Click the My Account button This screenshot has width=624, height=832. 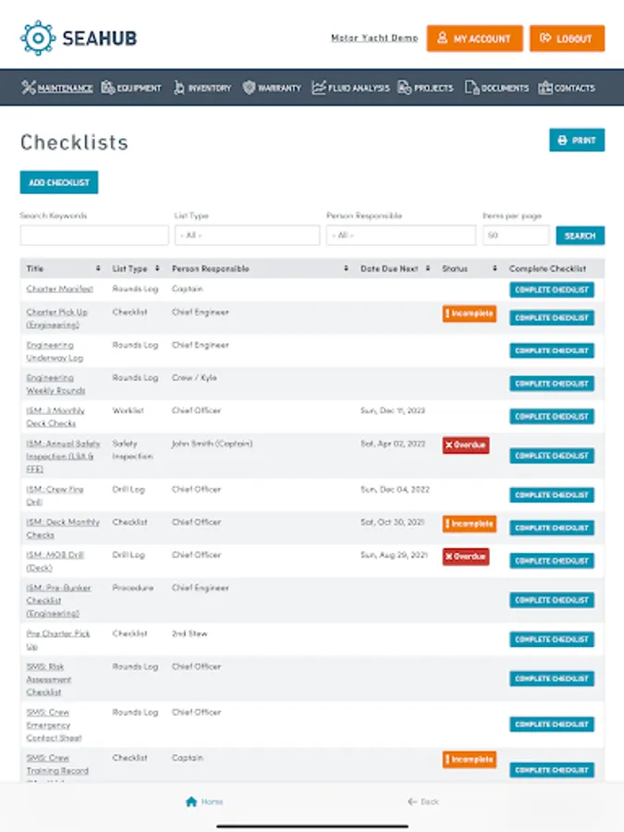tap(474, 39)
